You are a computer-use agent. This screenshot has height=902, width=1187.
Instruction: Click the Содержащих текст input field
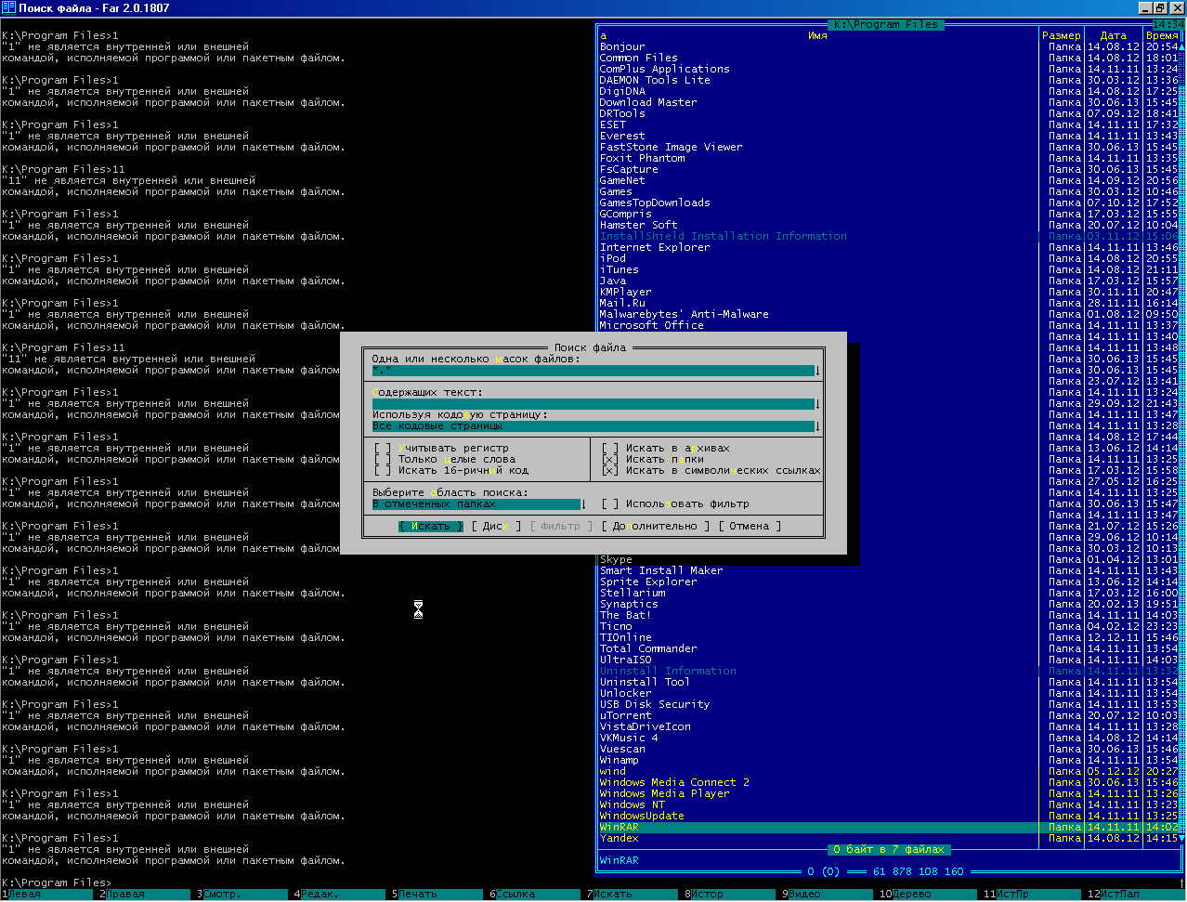(593, 404)
